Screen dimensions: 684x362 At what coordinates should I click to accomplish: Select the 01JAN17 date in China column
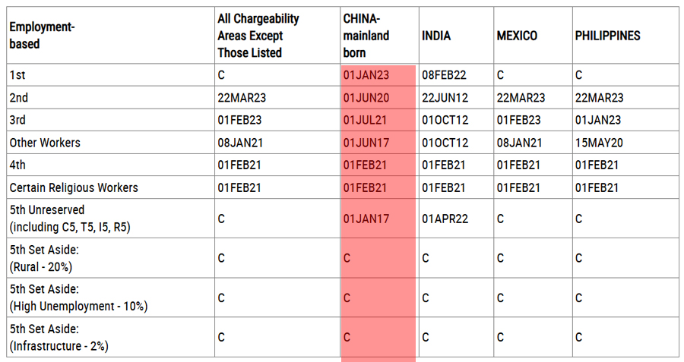click(366, 219)
